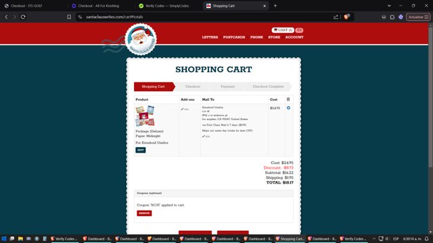The height and width of the screenshot is (243, 433).
Task: Open the STORE menu
Action: [x=274, y=37]
